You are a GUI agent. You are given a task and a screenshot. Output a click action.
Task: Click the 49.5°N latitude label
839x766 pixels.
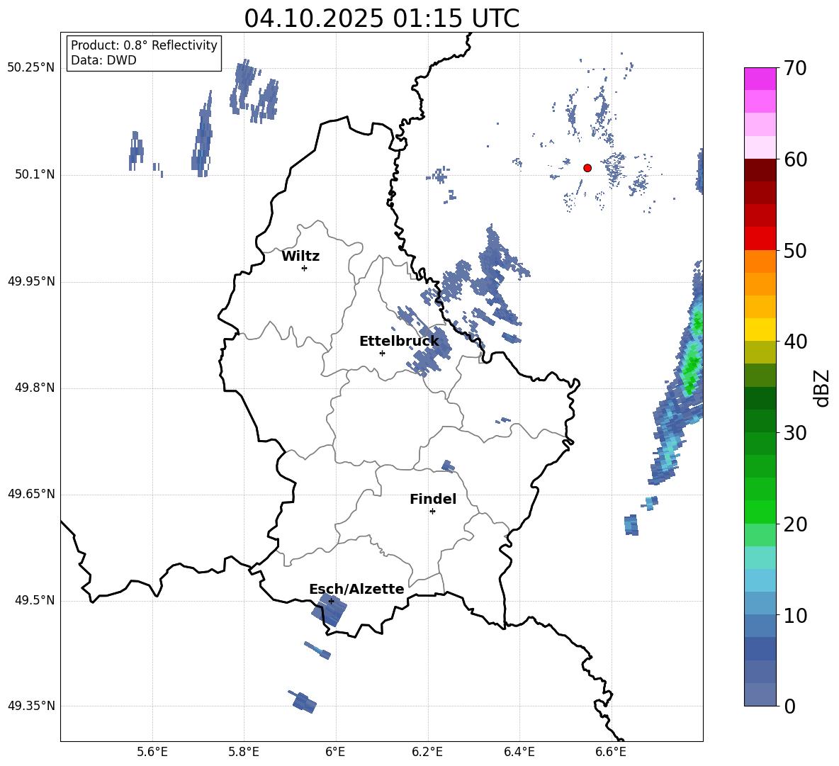[35, 600]
